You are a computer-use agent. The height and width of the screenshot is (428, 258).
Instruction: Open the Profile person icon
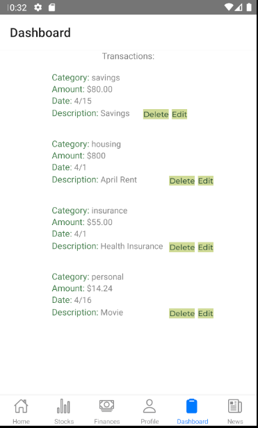click(x=150, y=406)
